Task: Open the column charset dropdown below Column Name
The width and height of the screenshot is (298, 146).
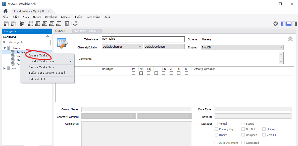Action: tap(109, 116)
